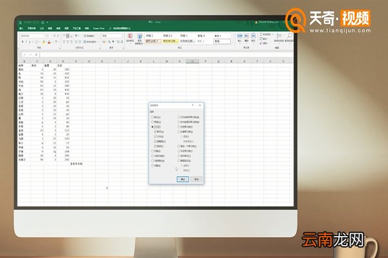Select the 常量 (Constants) radio option

[x=152, y=122]
